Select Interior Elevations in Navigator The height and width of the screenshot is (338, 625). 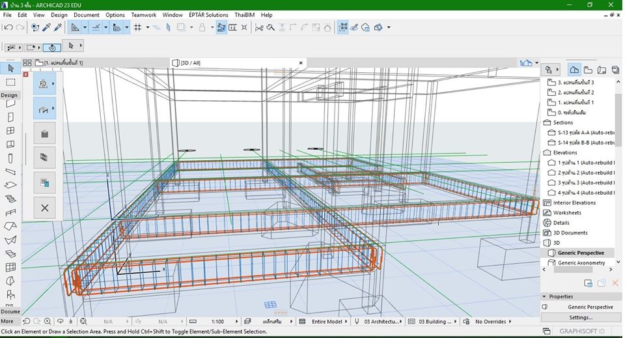(x=574, y=203)
